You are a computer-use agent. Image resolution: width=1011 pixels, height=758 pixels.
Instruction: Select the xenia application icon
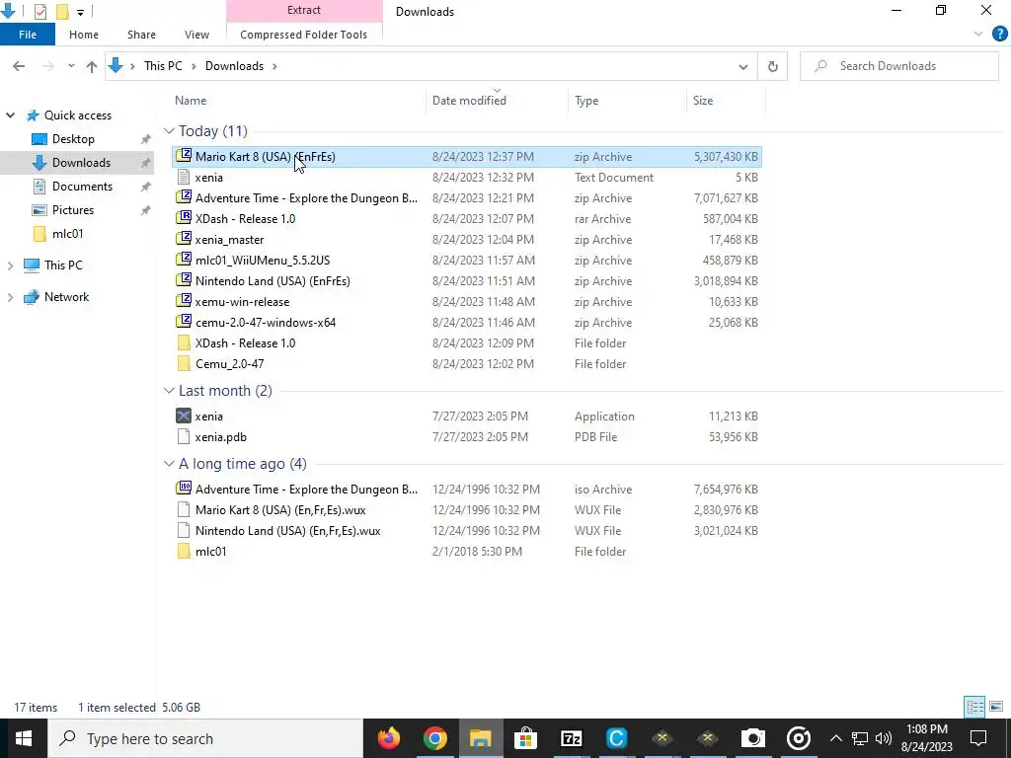[x=184, y=417]
